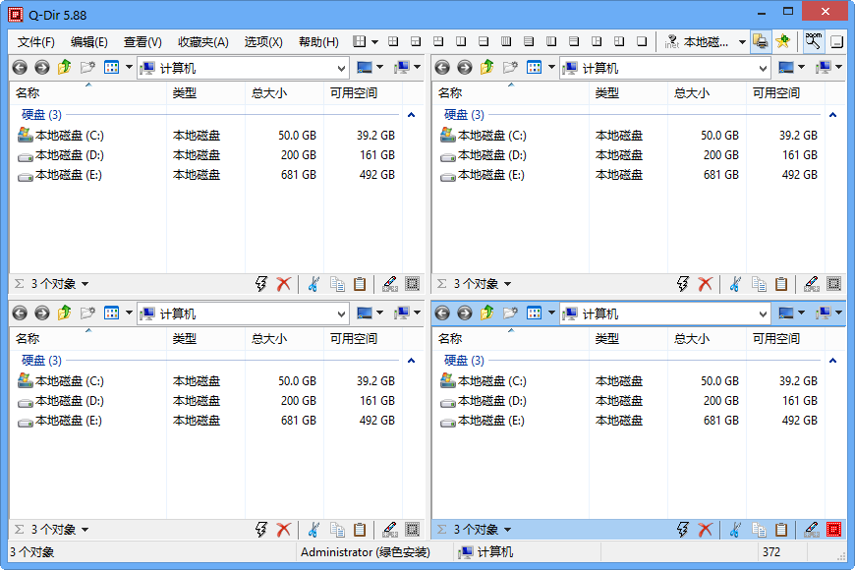Toggle the zoom magnifier button
The height and width of the screenshot is (570, 855).
(813, 41)
